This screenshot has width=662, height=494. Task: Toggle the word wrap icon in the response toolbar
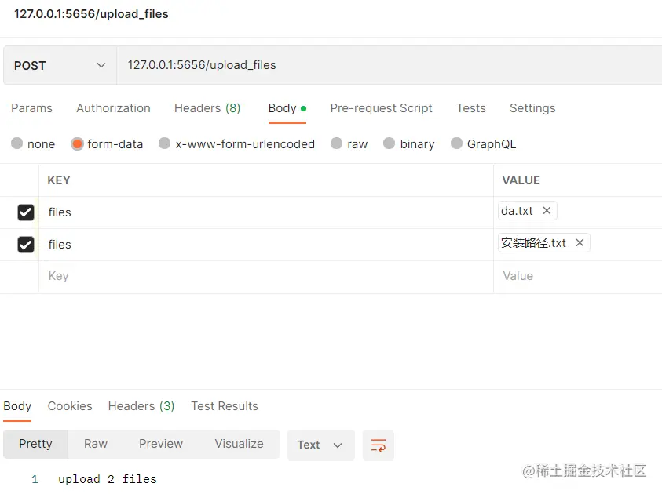(378, 445)
